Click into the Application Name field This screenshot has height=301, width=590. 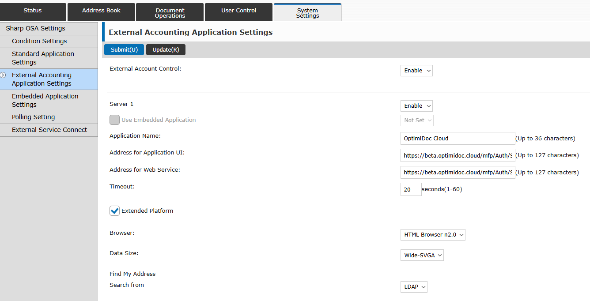(458, 139)
